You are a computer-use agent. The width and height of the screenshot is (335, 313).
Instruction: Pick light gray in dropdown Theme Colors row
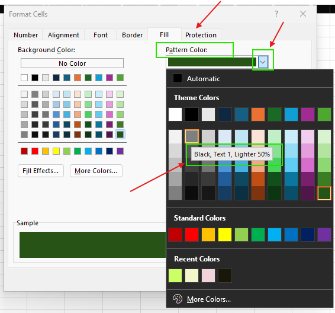pos(208,114)
